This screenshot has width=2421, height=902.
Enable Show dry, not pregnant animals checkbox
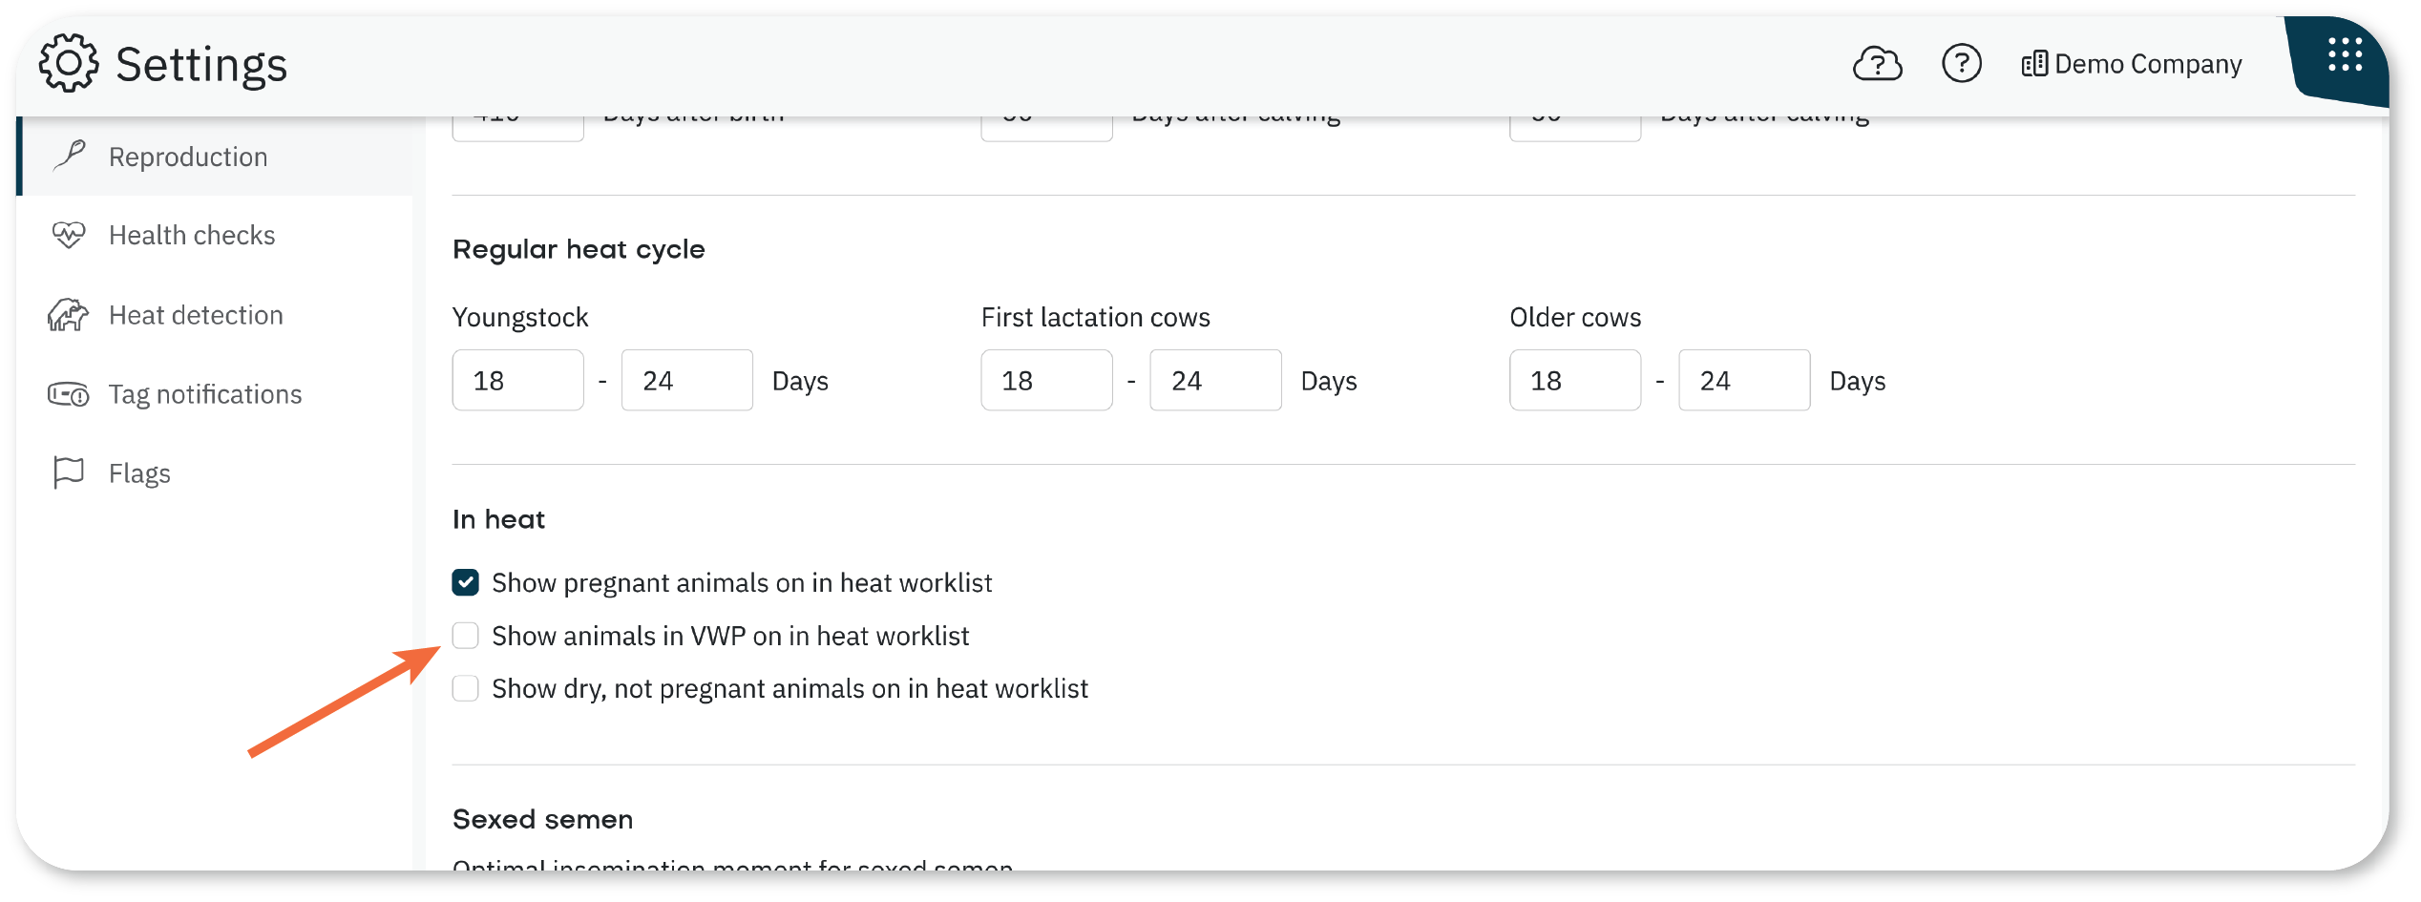pyautogui.click(x=465, y=688)
